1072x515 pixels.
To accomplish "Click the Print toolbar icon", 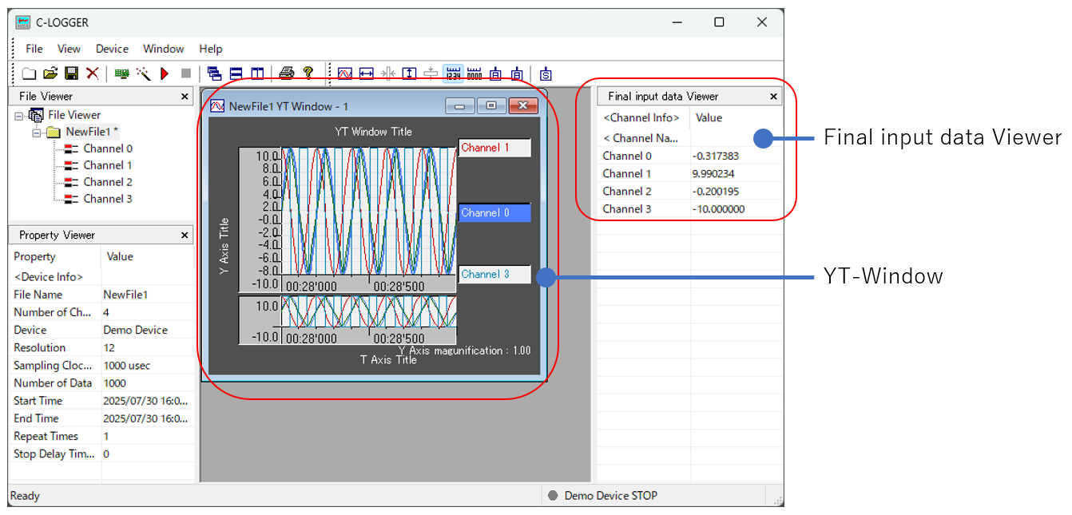I will tap(287, 73).
